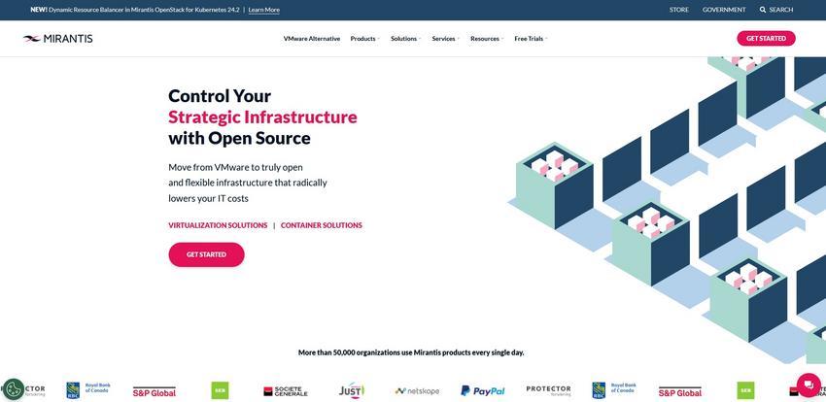Expand the Solutions dropdown menu
826x402 pixels.
pyautogui.click(x=405, y=39)
